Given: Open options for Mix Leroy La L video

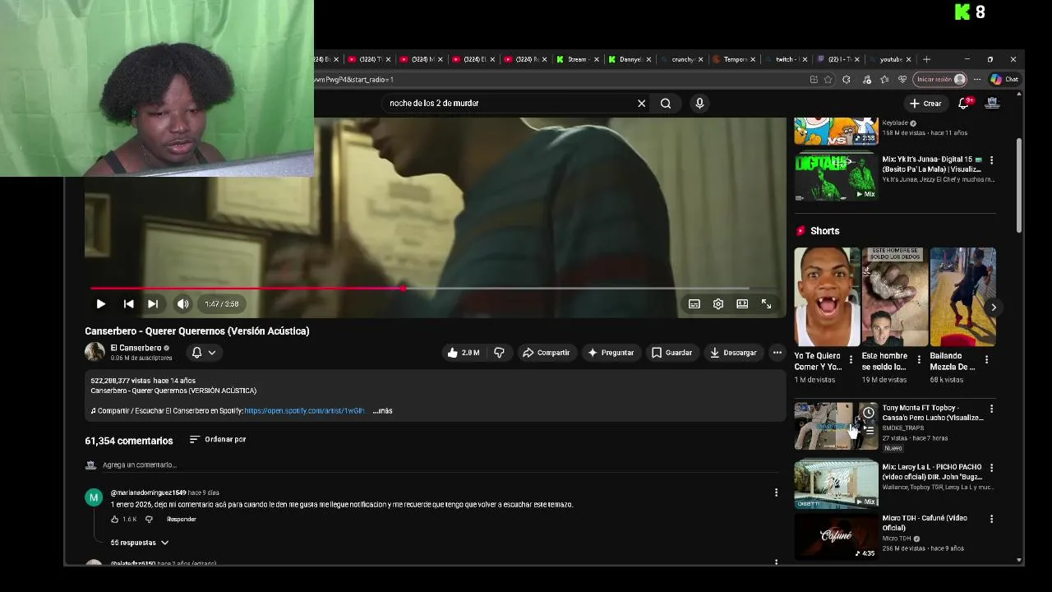Looking at the screenshot, I should click(x=991, y=468).
